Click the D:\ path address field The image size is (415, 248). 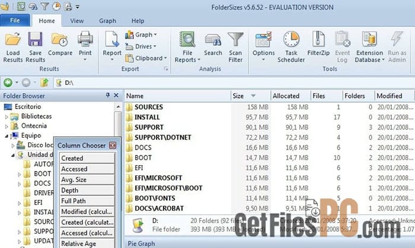[234, 83]
